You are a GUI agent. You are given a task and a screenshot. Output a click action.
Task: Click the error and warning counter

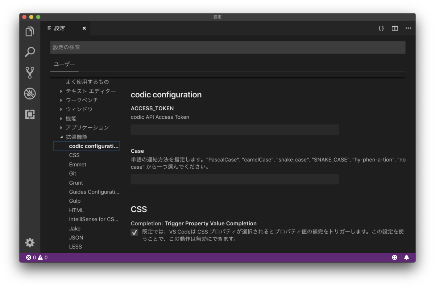[36, 257]
